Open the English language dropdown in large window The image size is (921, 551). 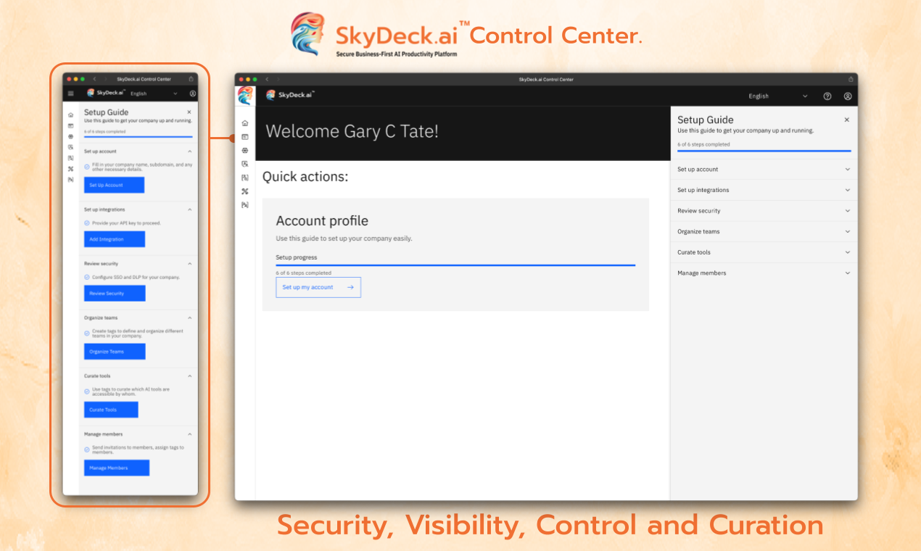778,96
